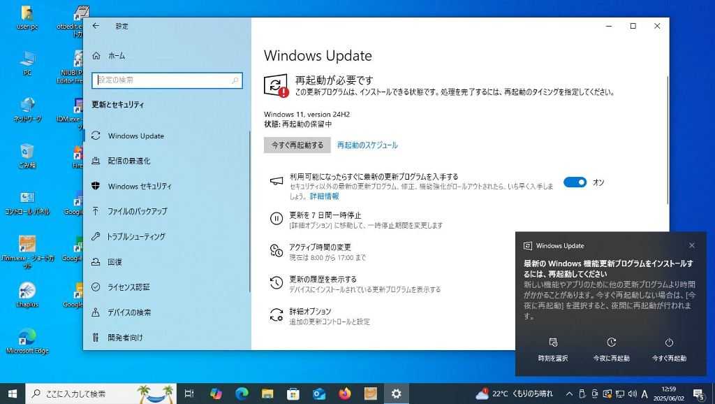Click the taskbar ここに入力して検索 box
Screen dimensions: 715x404
pyautogui.click(x=101, y=394)
